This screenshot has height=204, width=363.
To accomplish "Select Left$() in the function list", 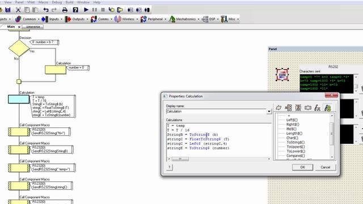I will [292, 120].
